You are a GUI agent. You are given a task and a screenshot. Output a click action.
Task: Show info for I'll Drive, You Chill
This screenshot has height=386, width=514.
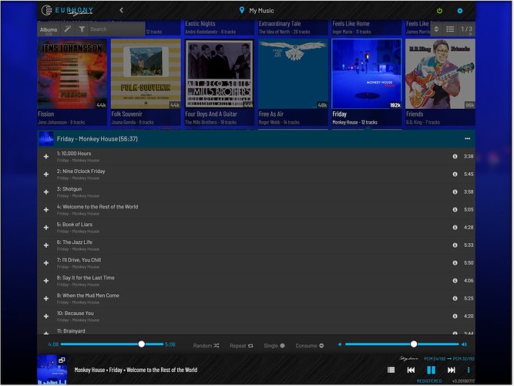pyautogui.click(x=455, y=262)
